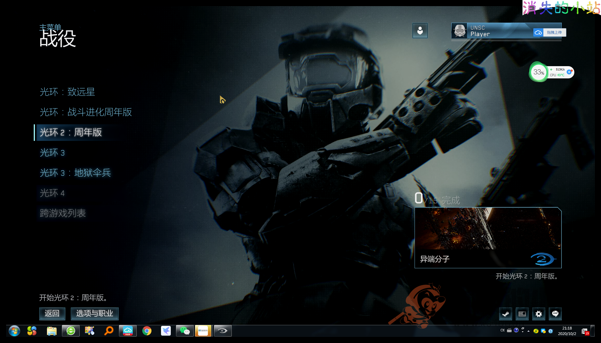
Task: Open the star magnifier image viewer icon
Action: coord(90,331)
